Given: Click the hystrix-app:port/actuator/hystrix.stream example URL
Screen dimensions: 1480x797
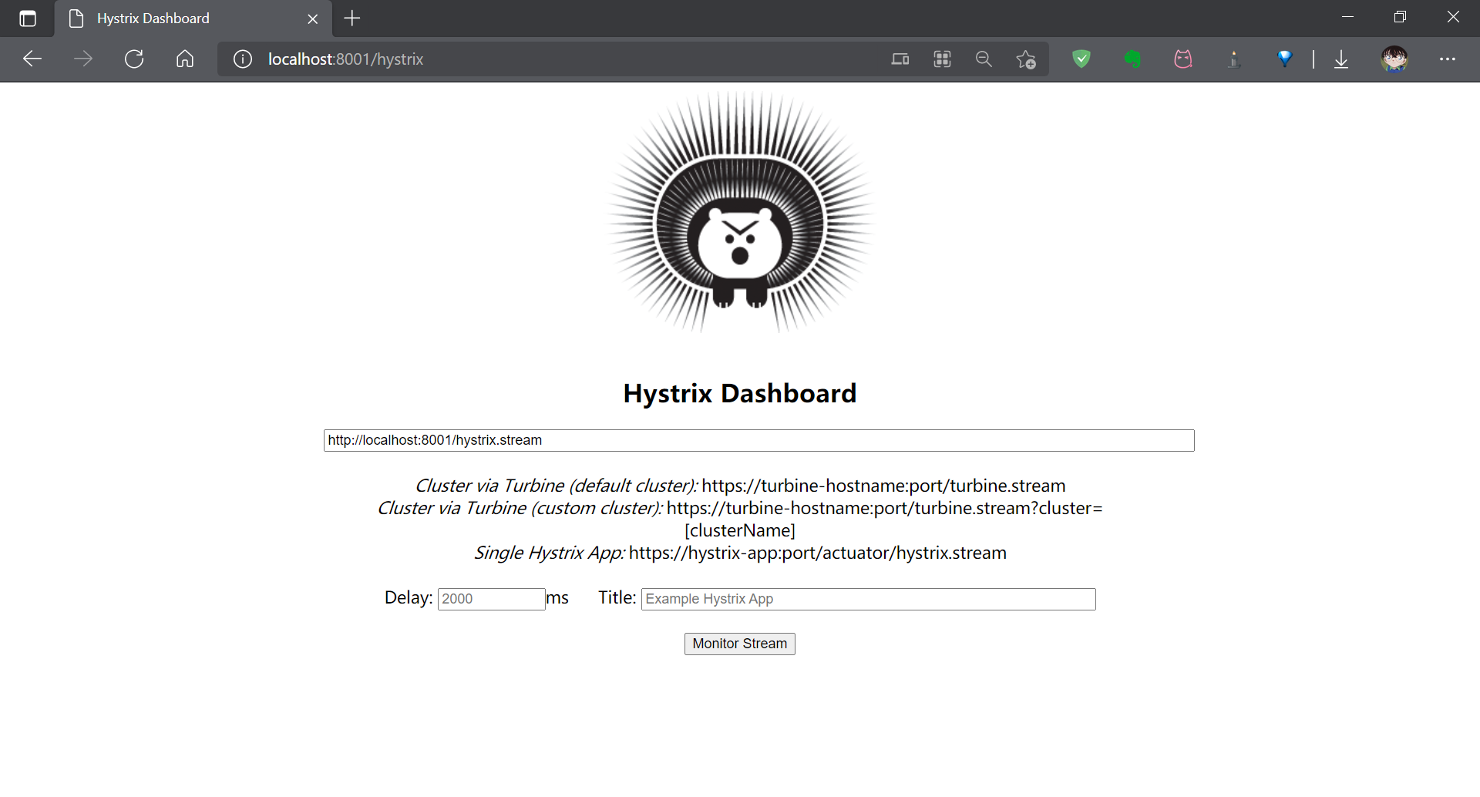Looking at the screenshot, I should (x=818, y=553).
